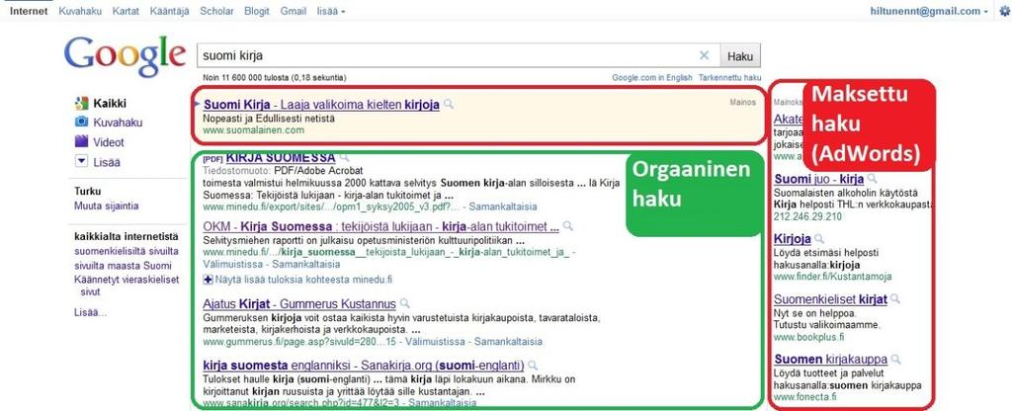Click the Haku search button
Image resolution: width=1012 pixels, height=411 pixels.
(x=740, y=56)
